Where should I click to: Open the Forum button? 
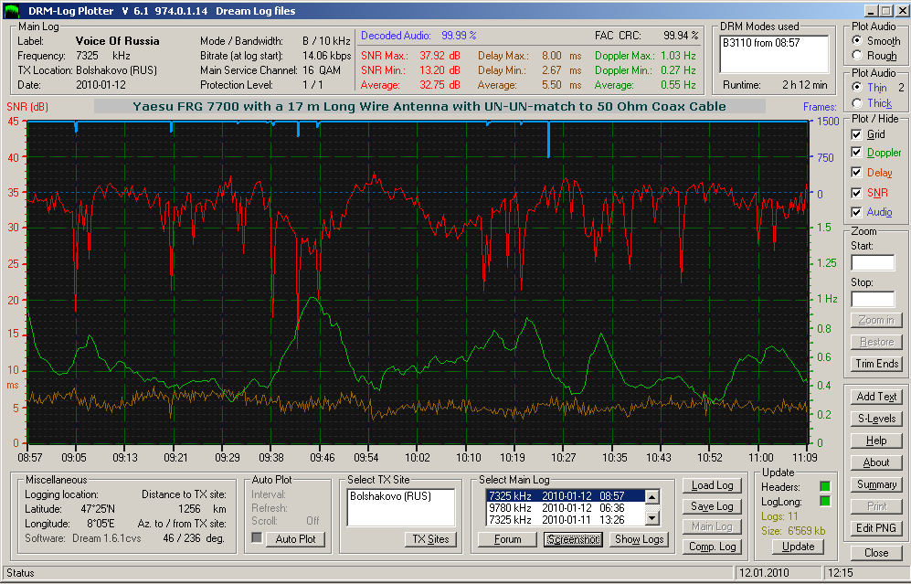click(x=507, y=539)
